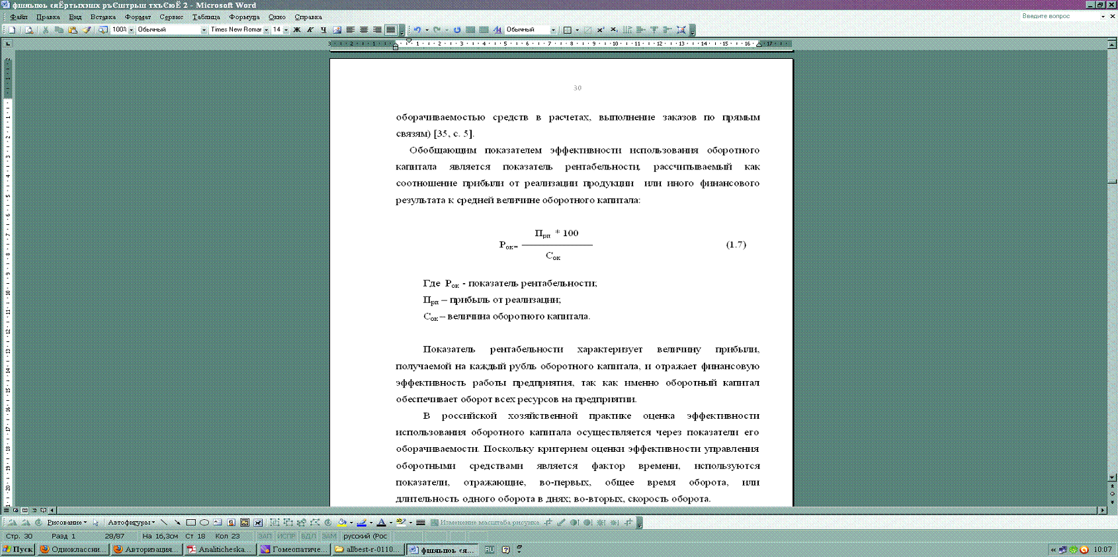Open the font size dropdown
Image resolution: width=1118 pixels, height=557 pixels.
point(286,30)
